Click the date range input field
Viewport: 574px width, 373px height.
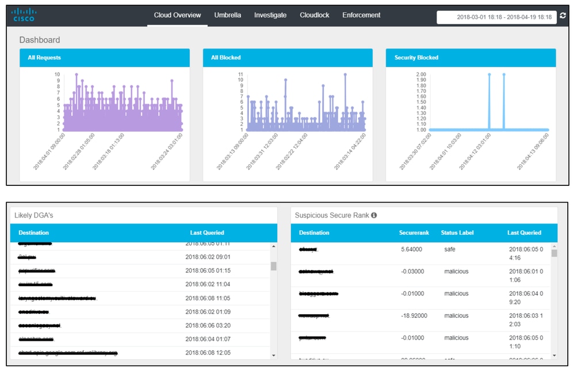click(496, 17)
